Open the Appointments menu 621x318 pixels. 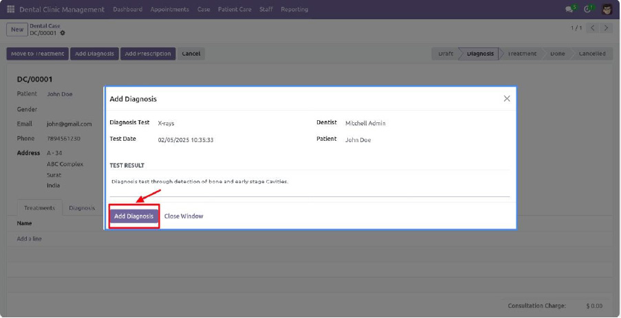169,10
